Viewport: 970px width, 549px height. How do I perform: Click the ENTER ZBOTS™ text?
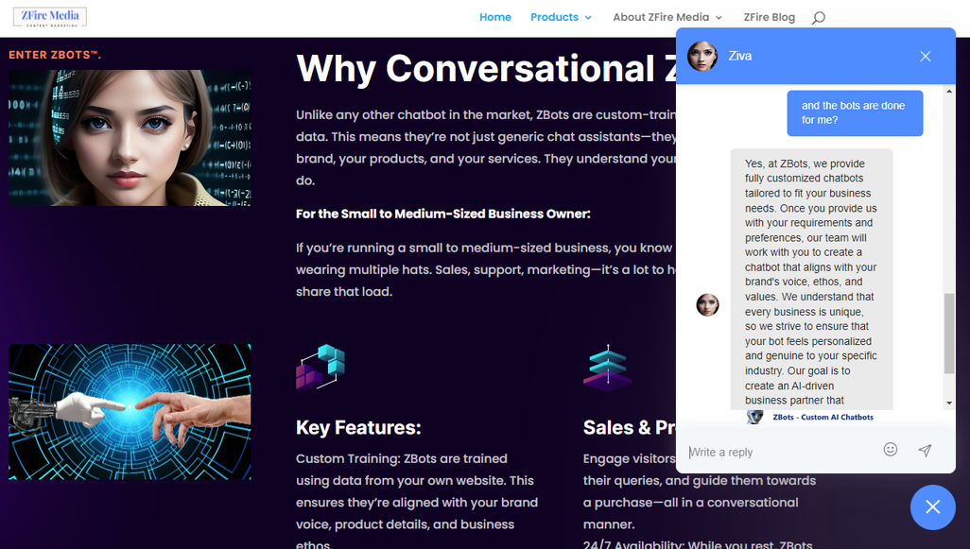click(55, 55)
